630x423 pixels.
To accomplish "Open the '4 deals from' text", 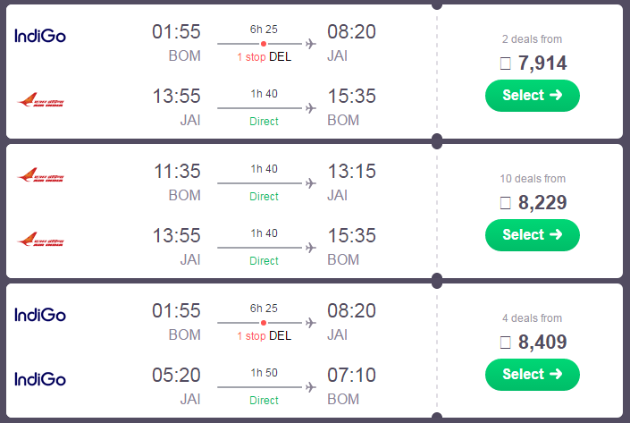I will point(532,318).
